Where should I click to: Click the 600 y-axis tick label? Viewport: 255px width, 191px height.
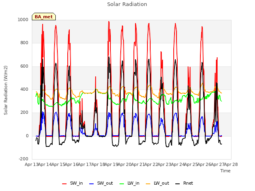(24, 66)
